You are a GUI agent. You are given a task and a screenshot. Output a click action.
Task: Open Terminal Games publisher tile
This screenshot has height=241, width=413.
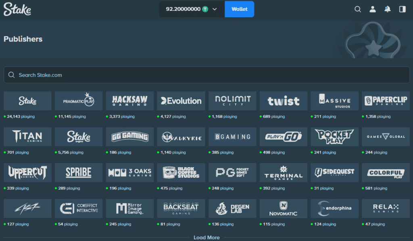click(284, 172)
